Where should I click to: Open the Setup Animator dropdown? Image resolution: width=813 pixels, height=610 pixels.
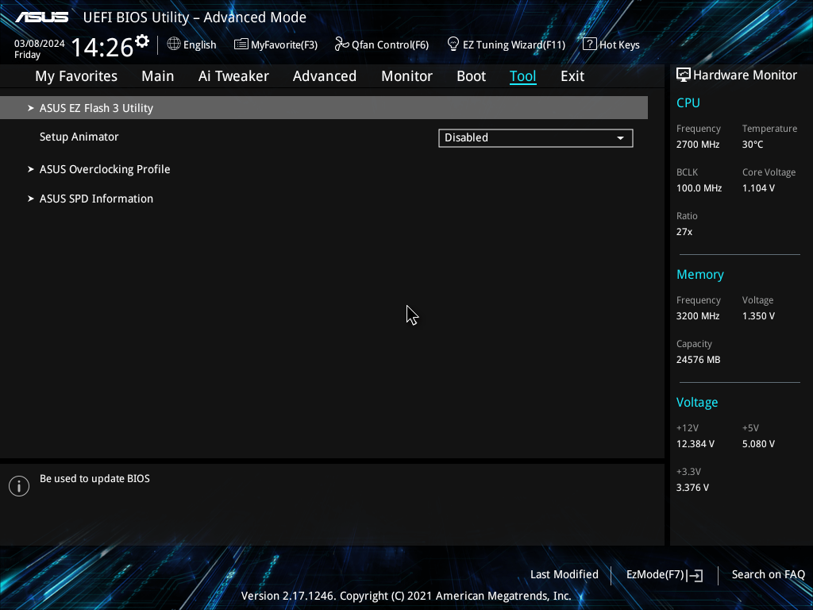click(x=536, y=138)
